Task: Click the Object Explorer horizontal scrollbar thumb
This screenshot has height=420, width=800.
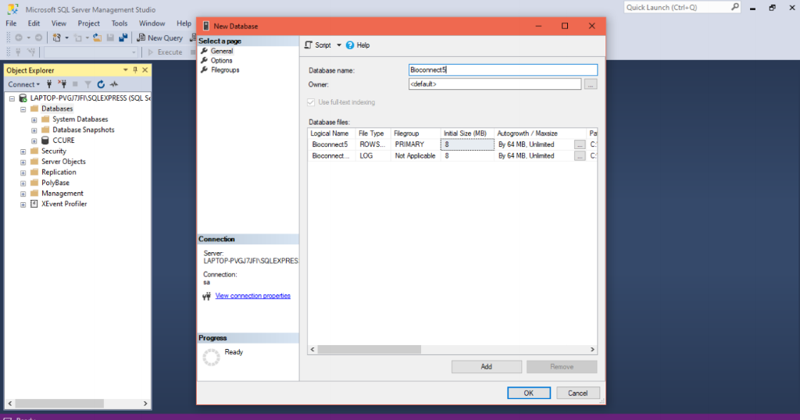Action: pyautogui.click(x=59, y=403)
